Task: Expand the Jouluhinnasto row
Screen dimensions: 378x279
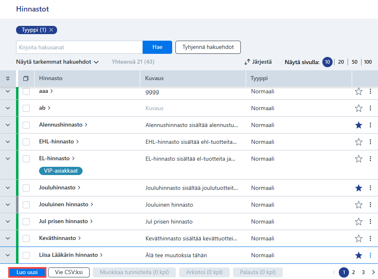Action: [x=8, y=188]
